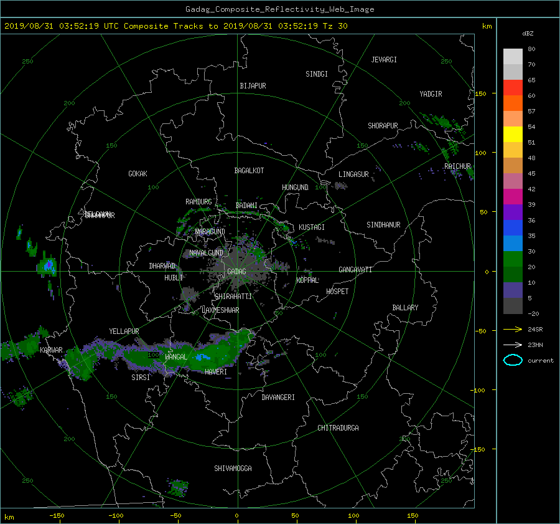Click the BAGALKOT city label
Viewport: 560px width, 524px height.
click(249, 171)
